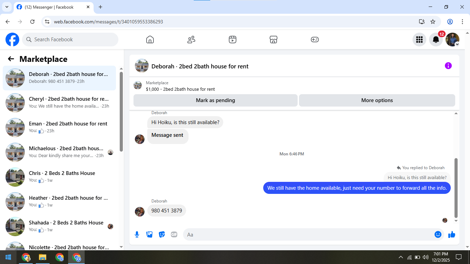Open Chris 2 Beds 2 Baths conversation
This screenshot has height=264, width=470.
pyautogui.click(x=59, y=177)
